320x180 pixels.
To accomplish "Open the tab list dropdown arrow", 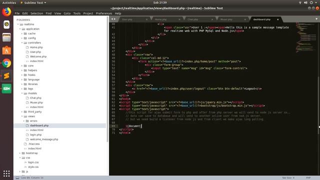I will click(316, 19).
